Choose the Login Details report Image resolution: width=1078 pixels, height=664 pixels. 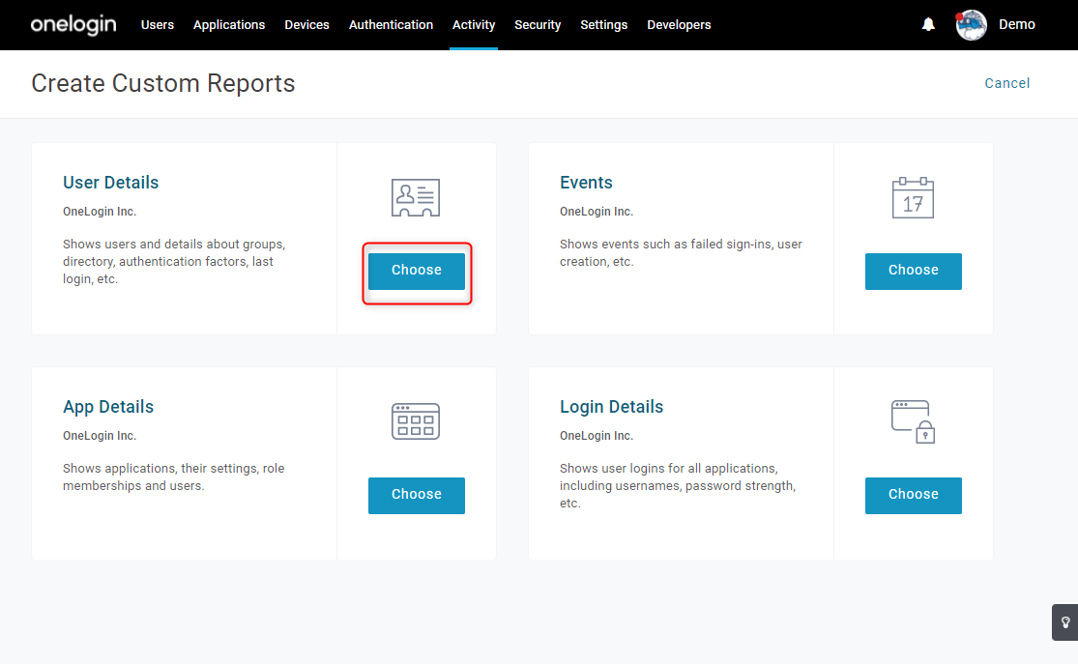pyautogui.click(x=913, y=495)
